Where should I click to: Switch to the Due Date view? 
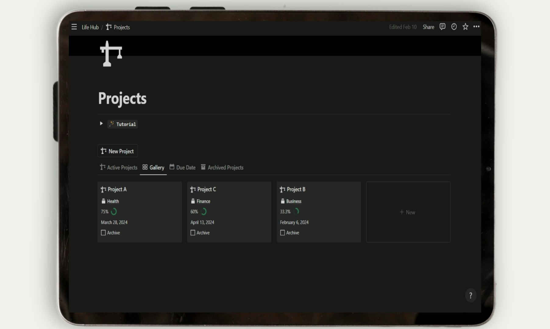[x=183, y=167]
